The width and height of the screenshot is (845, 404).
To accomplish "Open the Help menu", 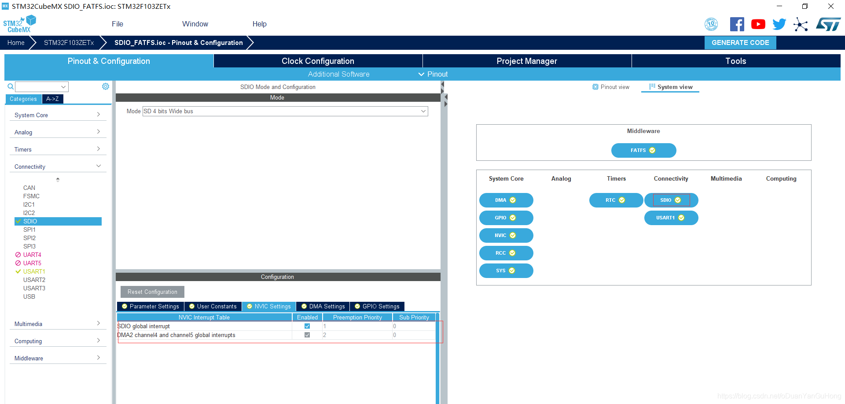I will pyautogui.click(x=259, y=24).
